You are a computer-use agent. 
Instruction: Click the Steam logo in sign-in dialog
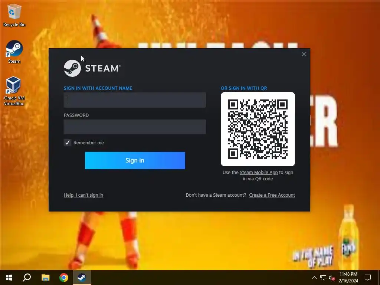coord(92,68)
